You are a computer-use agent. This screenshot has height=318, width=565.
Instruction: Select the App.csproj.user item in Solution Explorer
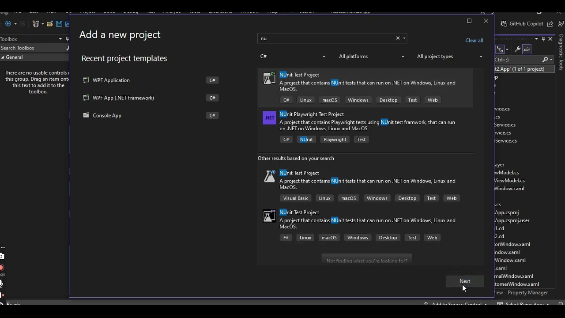click(512, 220)
